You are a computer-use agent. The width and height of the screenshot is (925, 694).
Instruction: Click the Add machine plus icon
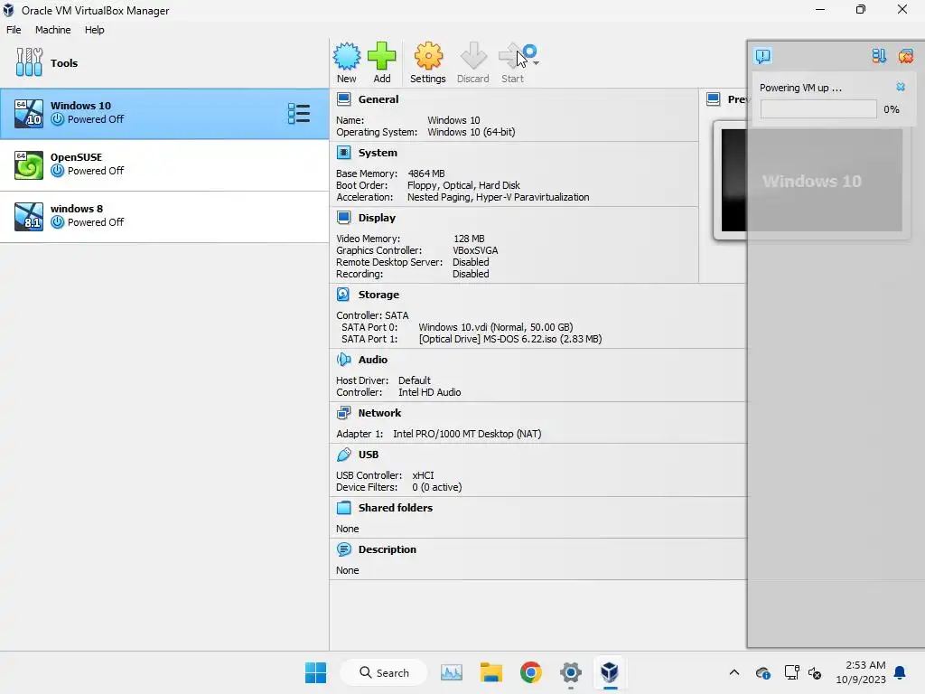point(382,56)
